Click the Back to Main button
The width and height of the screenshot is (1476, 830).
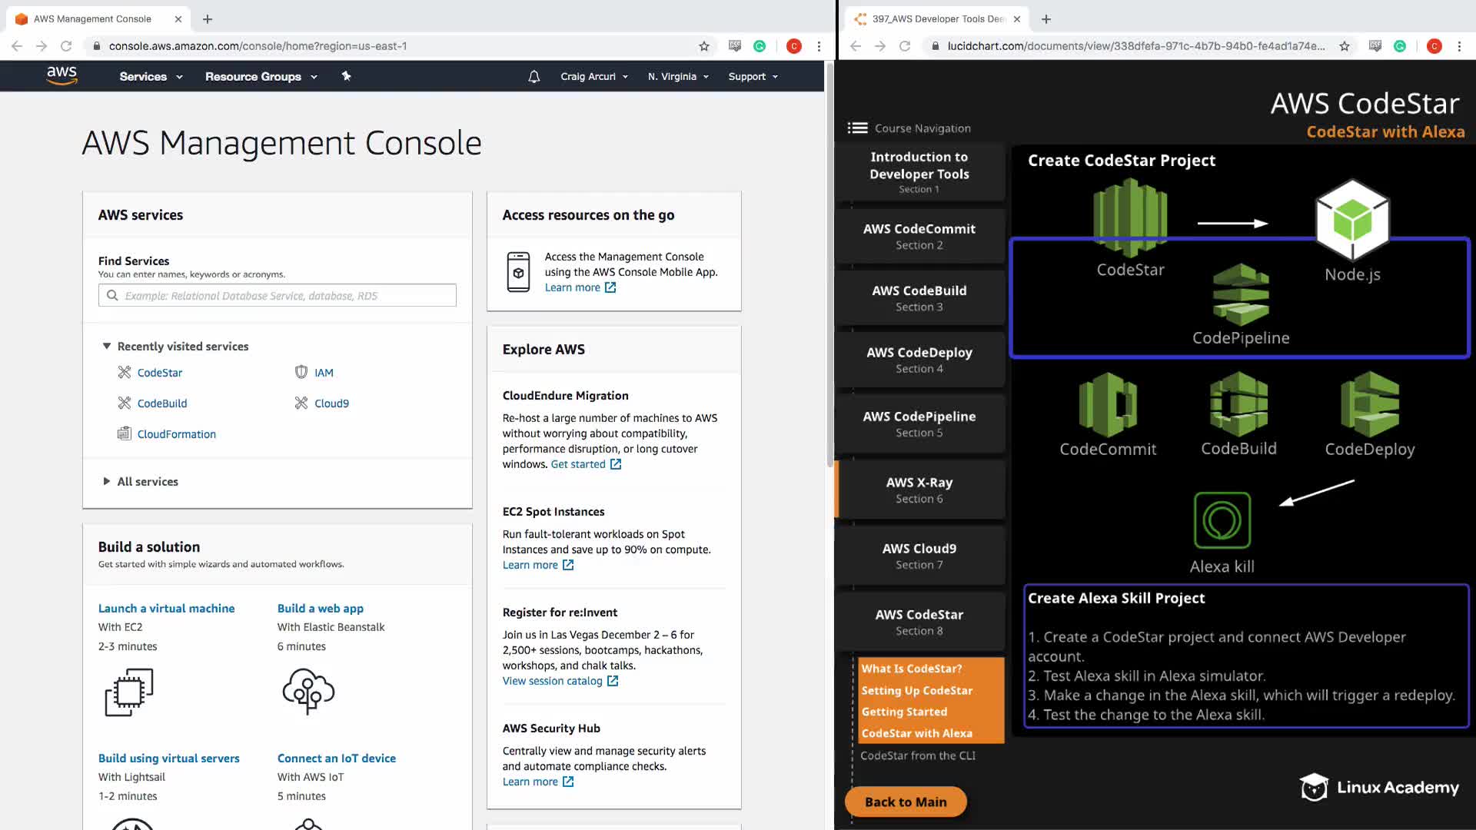[x=905, y=802]
